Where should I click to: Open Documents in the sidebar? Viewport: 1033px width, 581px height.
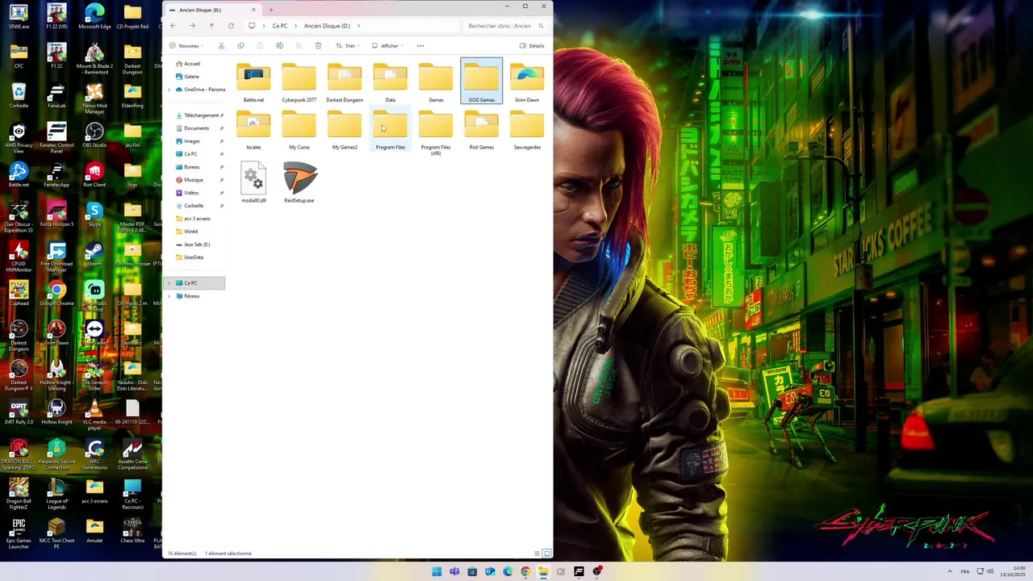pyautogui.click(x=195, y=128)
